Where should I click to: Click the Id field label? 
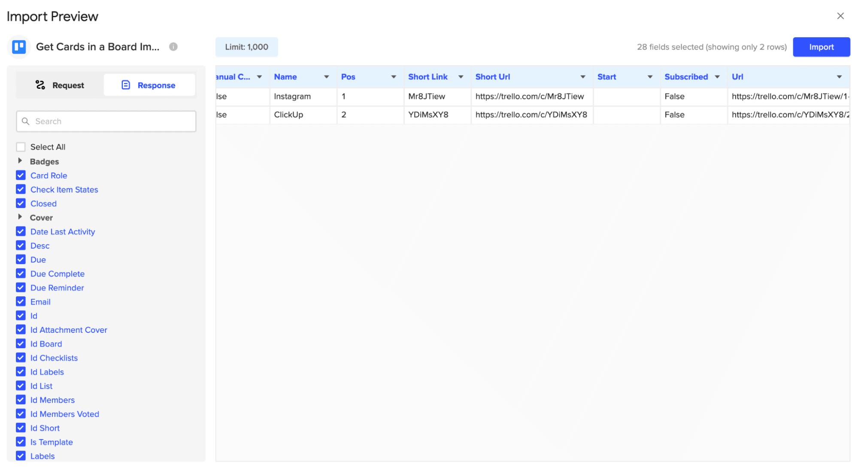pyautogui.click(x=34, y=316)
